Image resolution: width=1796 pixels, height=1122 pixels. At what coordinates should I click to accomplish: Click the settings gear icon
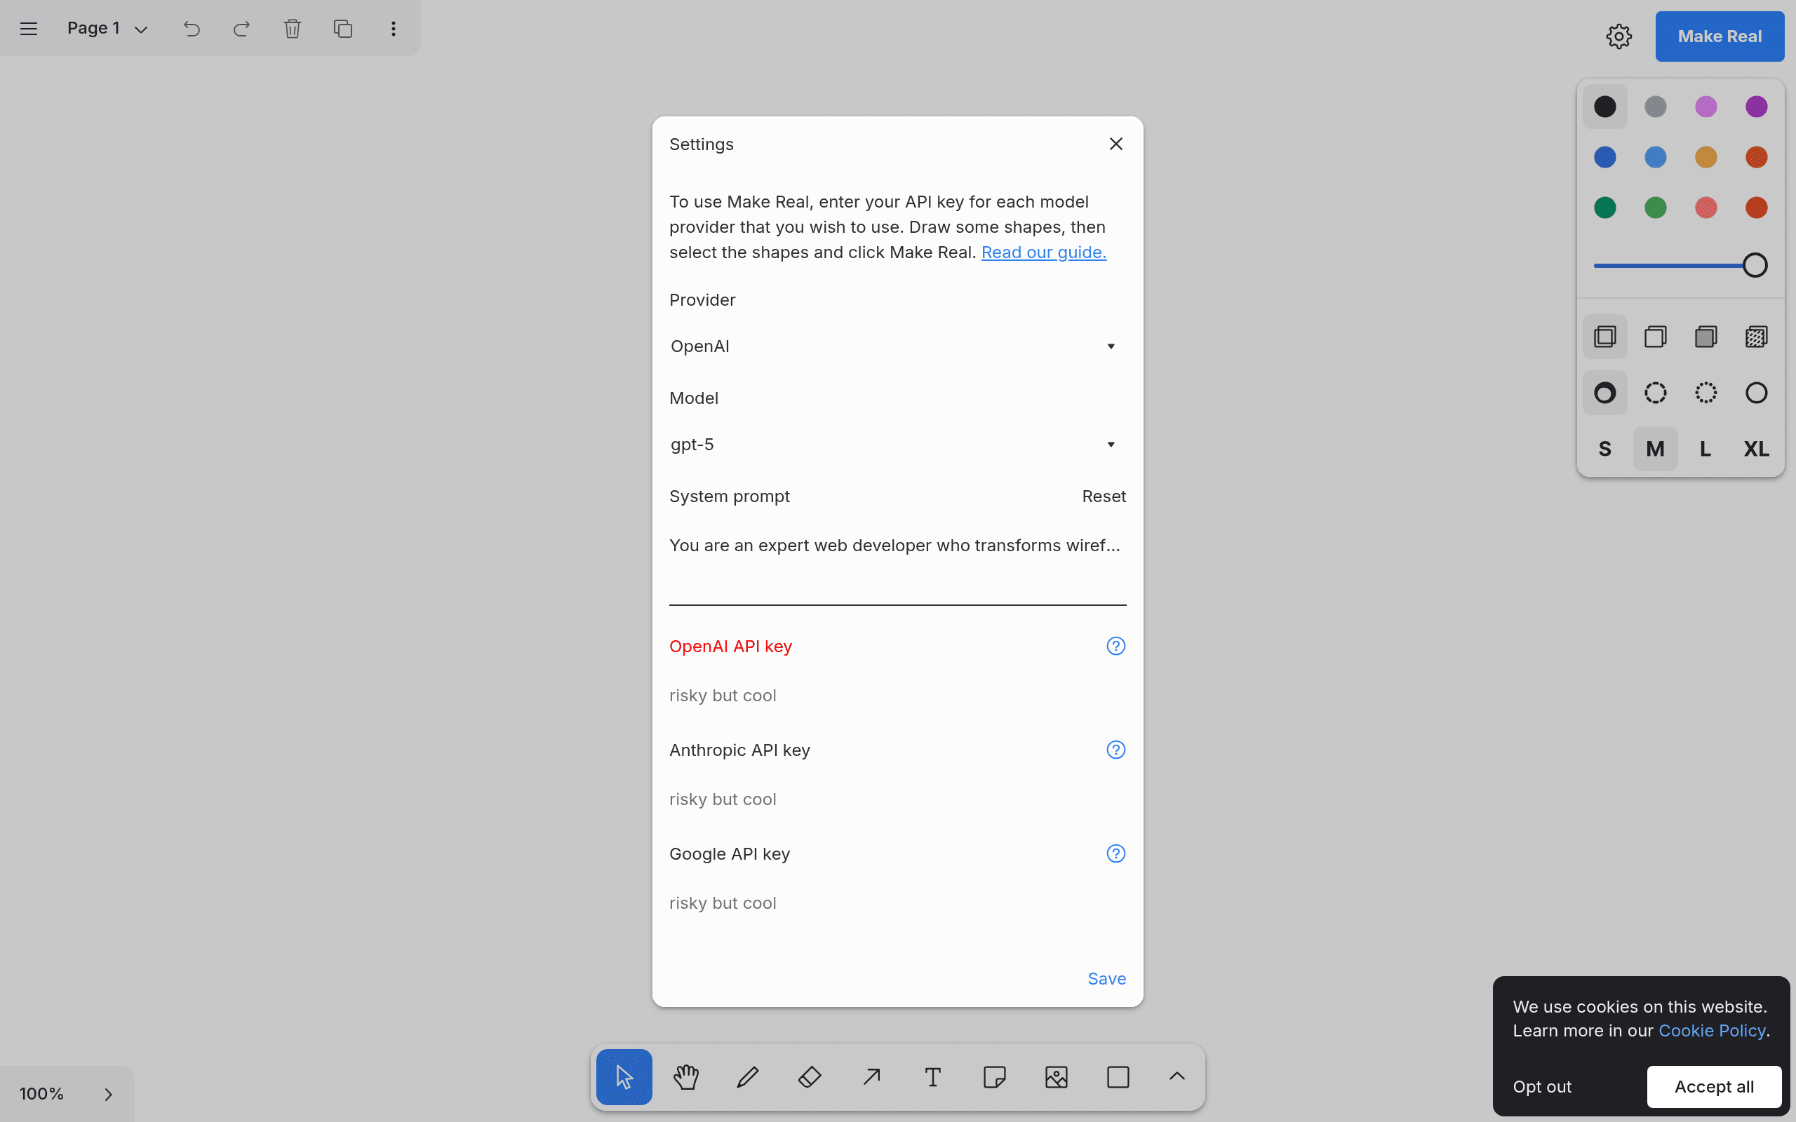(x=1619, y=36)
